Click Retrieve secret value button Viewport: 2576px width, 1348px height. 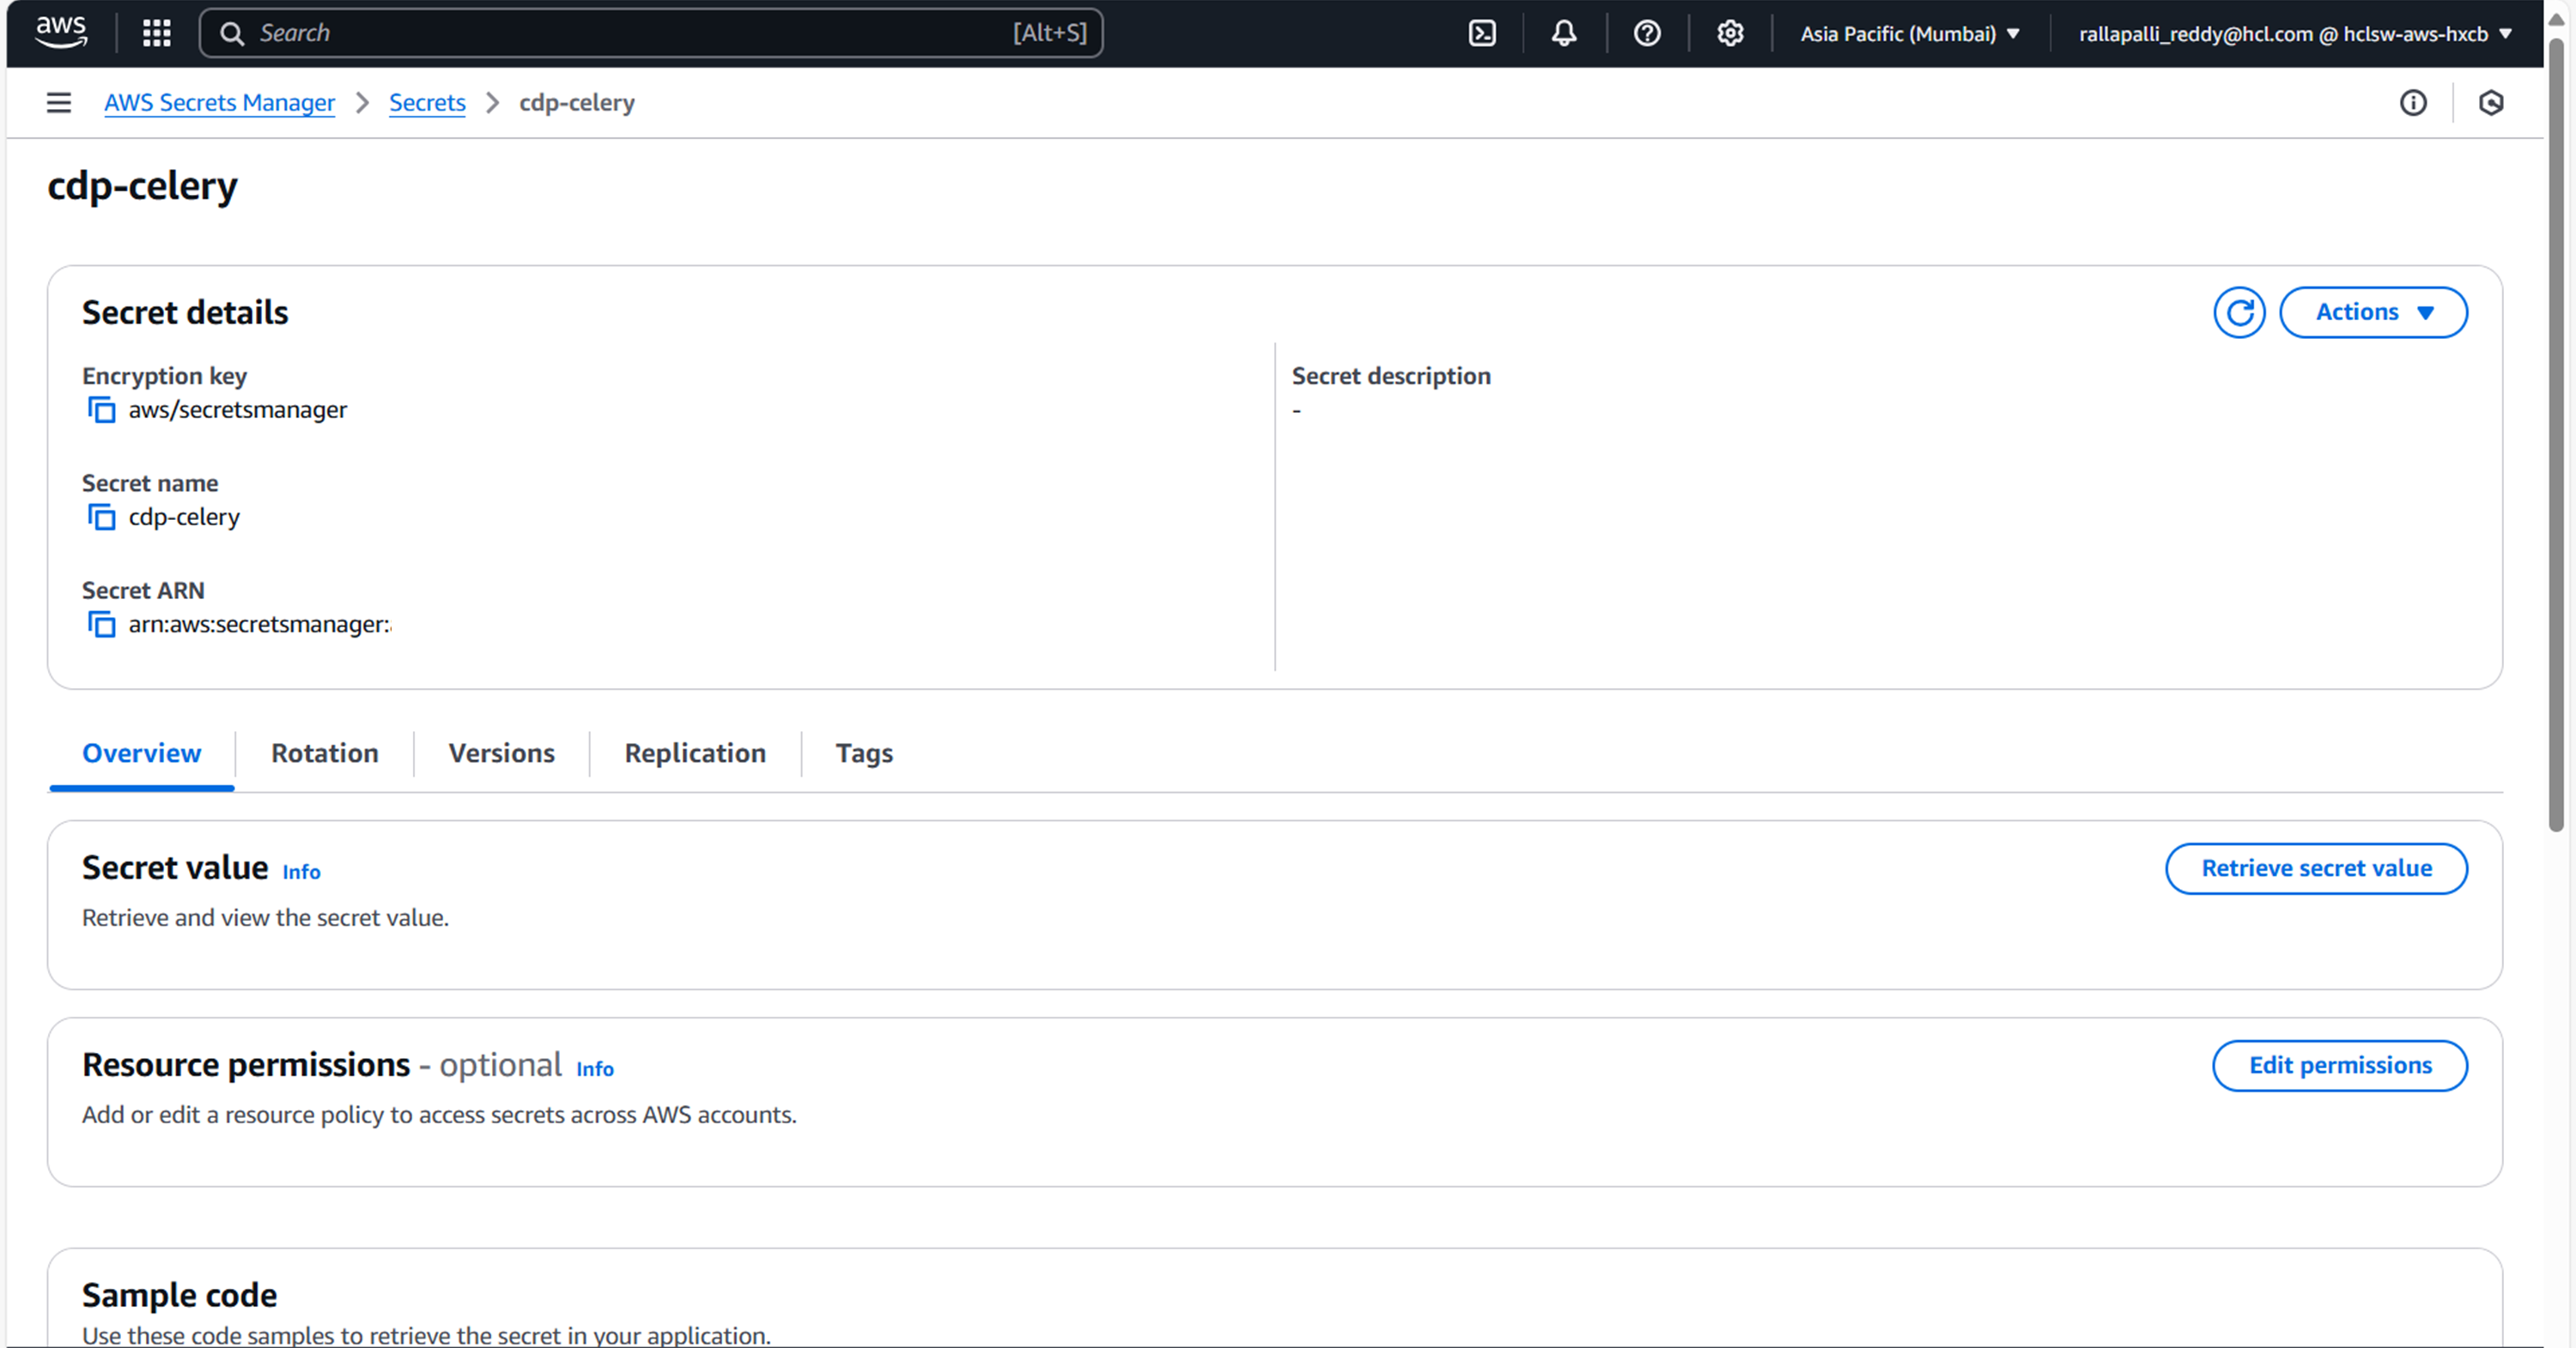click(2316, 868)
